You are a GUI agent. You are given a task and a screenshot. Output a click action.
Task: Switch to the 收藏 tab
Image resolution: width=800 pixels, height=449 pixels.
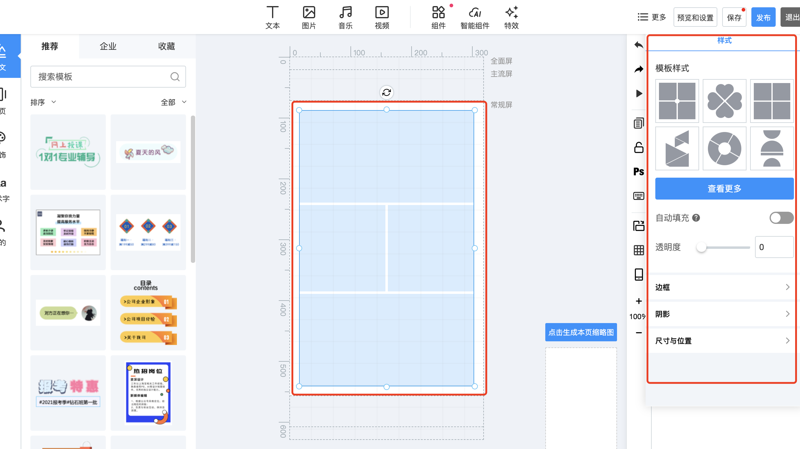(167, 46)
